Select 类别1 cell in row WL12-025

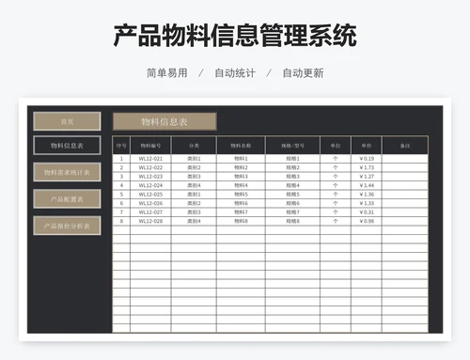tap(194, 195)
